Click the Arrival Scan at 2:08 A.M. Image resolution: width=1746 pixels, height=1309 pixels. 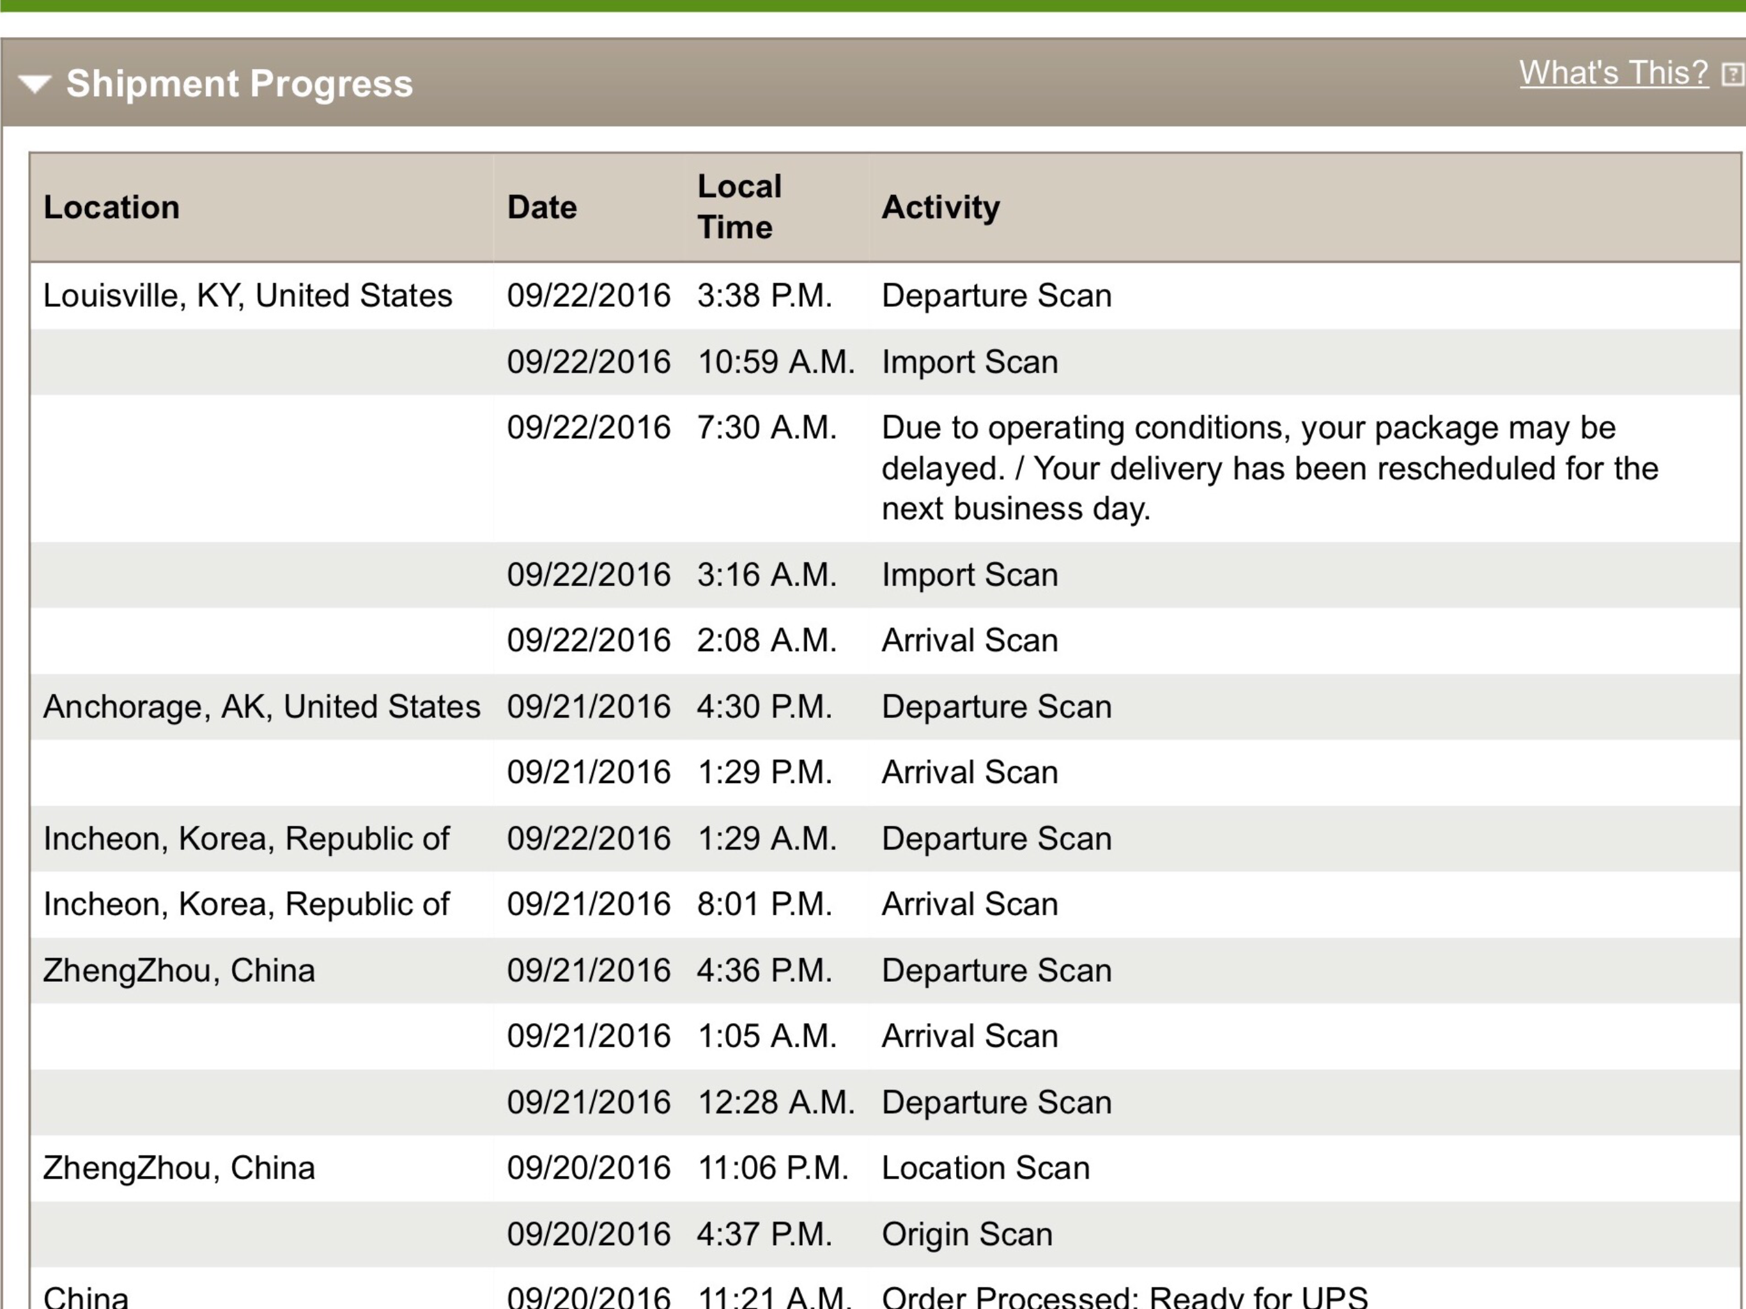point(970,640)
